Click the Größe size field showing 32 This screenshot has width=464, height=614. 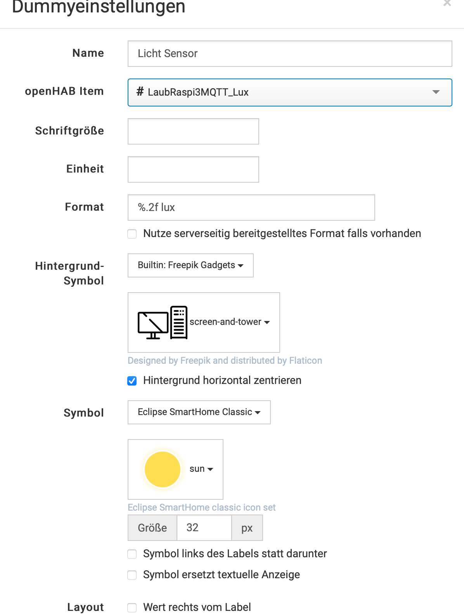204,528
